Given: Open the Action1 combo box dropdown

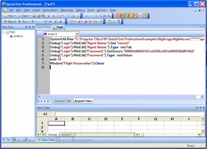Looking at the screenshot, I should 77,34.
